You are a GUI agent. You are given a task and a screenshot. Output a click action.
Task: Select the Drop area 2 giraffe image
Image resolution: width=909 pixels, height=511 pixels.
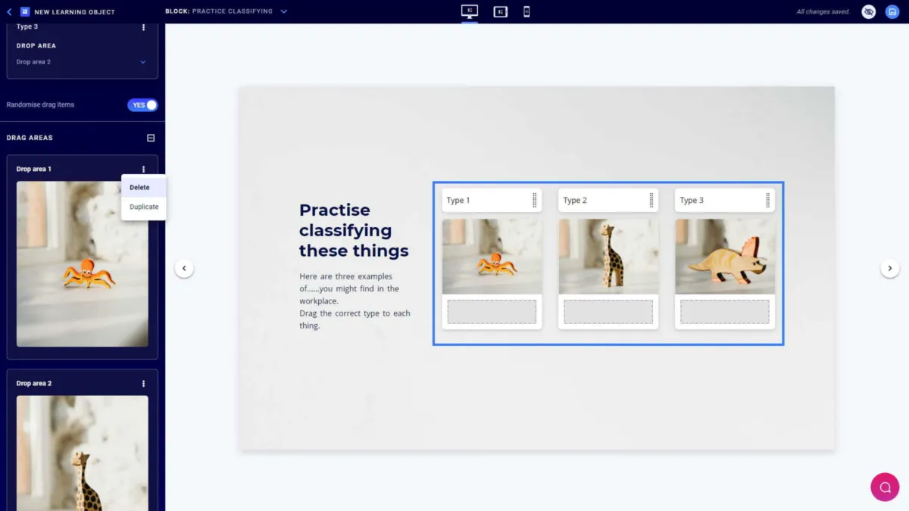pyautogui.click(x=83, y=453)
